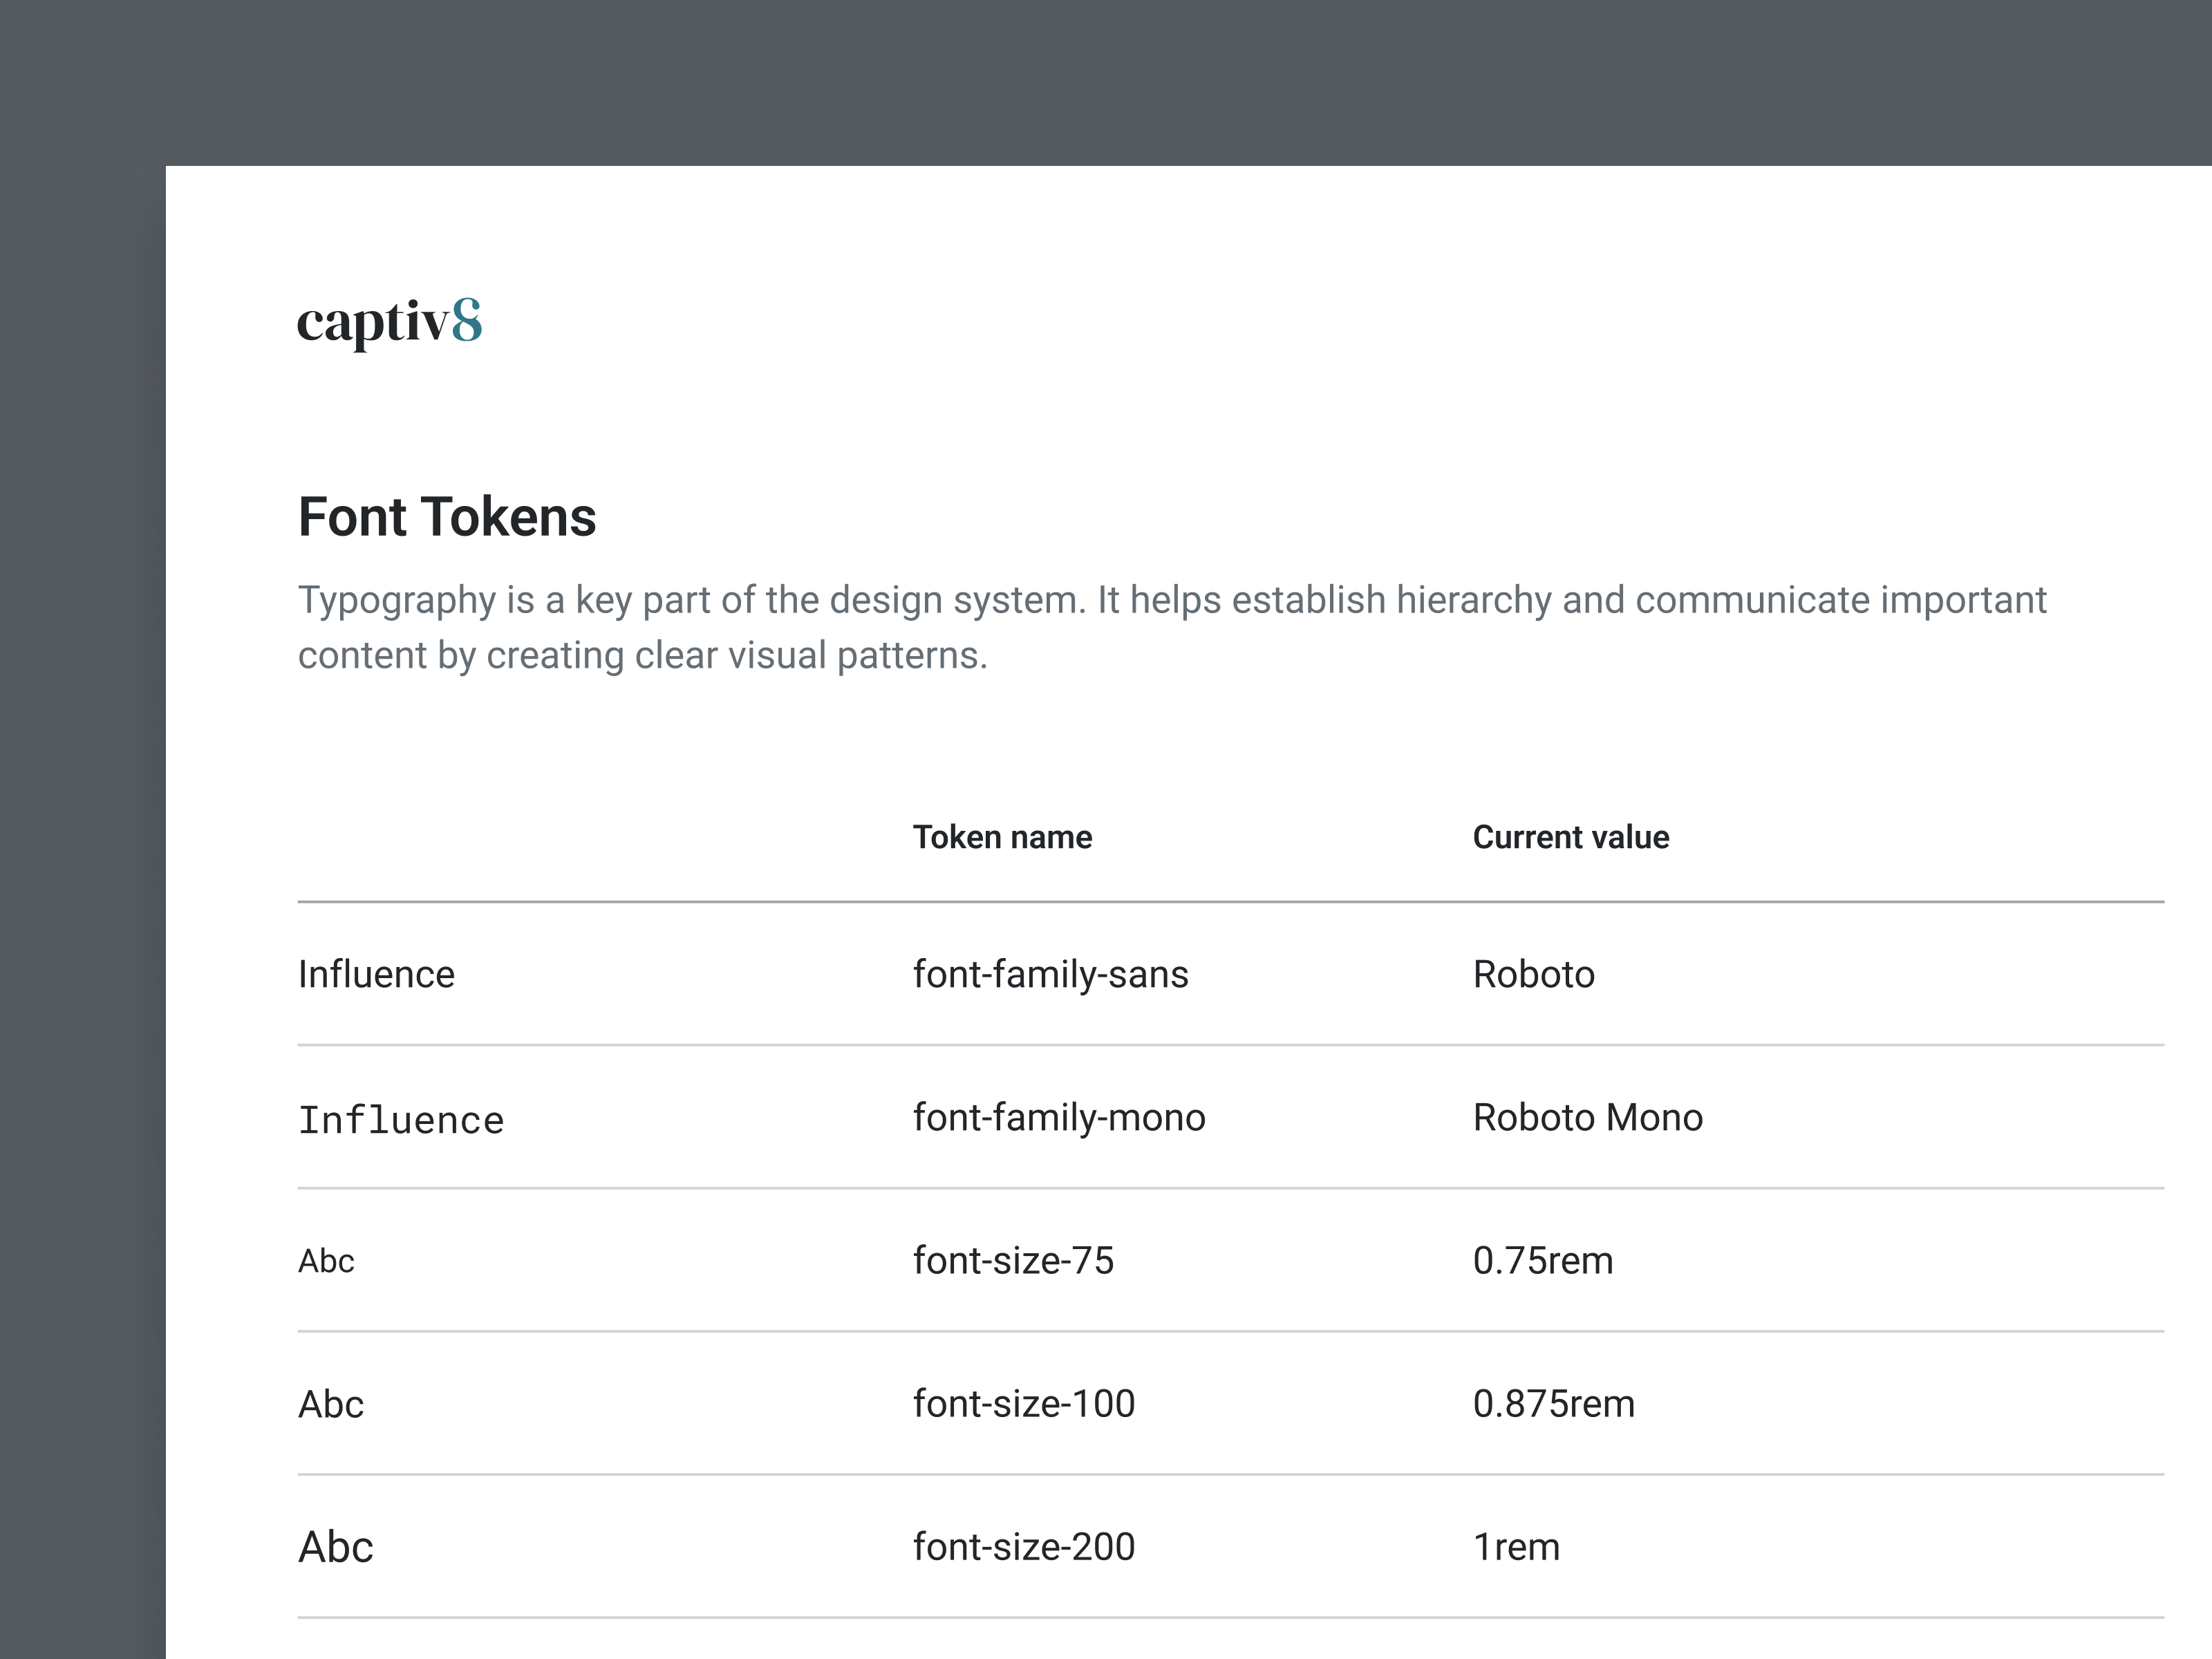Screen dimensions: 2212x1659
Task: Click the font-size-100 token name
Action: coord(1023,1403)
